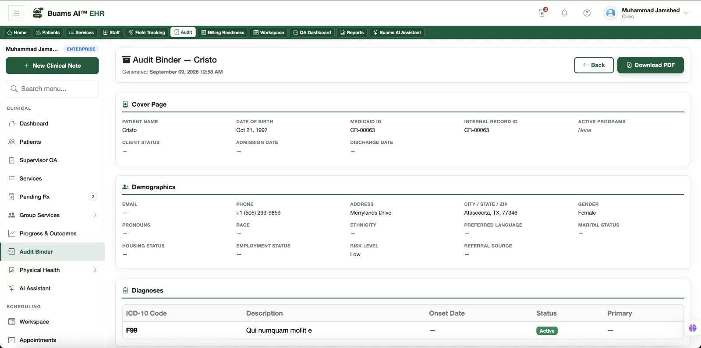Create a New Clinical Note
The image size is (701, 348).
click(x=52, y=66)
